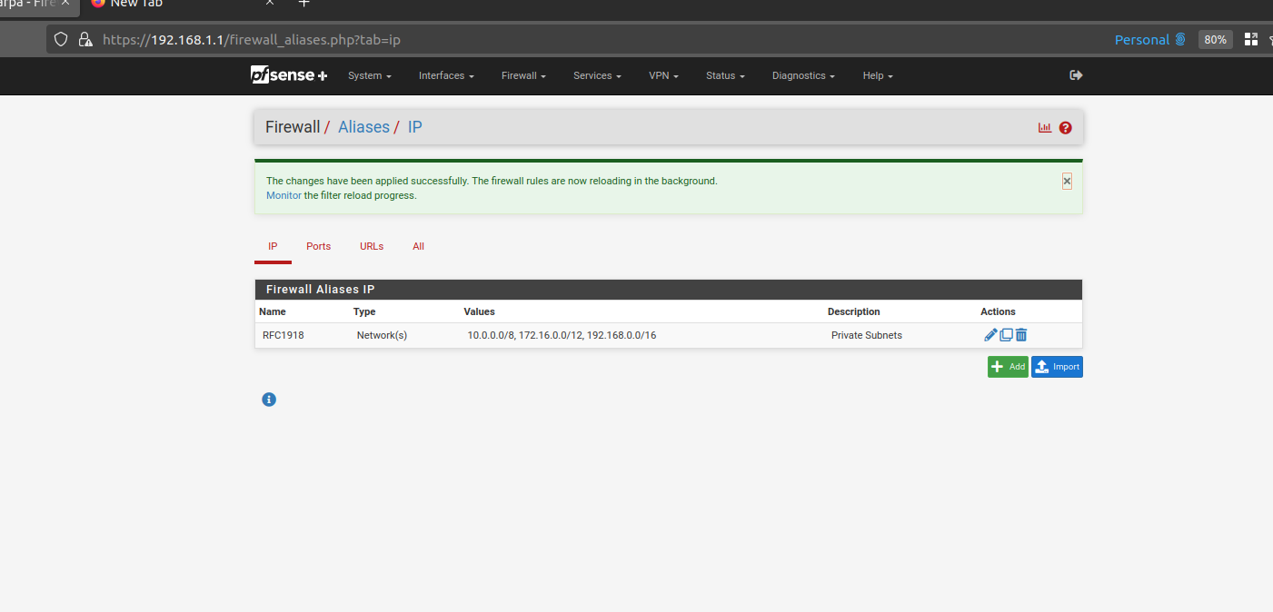The height and width of the screenshot is (612, 1273).
Task: Click the browser address bar URL
Action: (x=252, y=39)
